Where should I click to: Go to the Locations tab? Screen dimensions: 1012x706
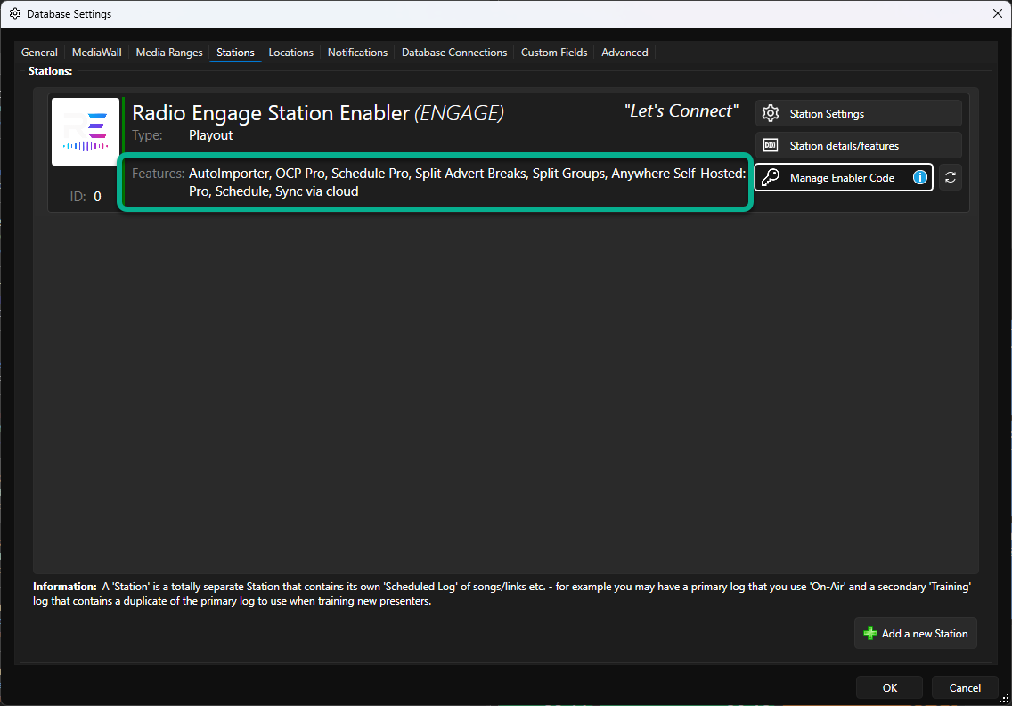pyautogui.click(x=291, y=53)
